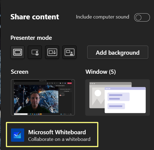Click the red Leave button in screen preview
154x150 pixels.
coord(70,83)
